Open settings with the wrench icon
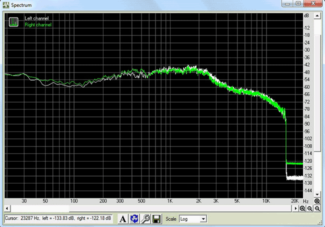 (x=145, y=219)
